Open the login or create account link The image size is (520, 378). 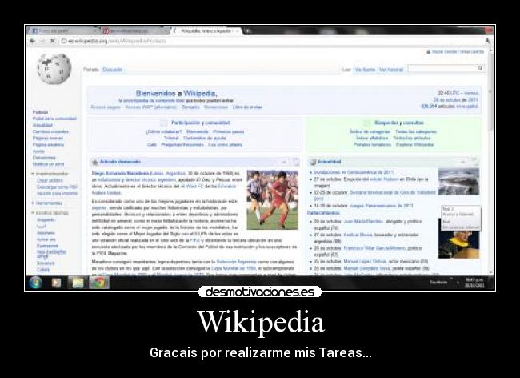(x=458, y=52)
